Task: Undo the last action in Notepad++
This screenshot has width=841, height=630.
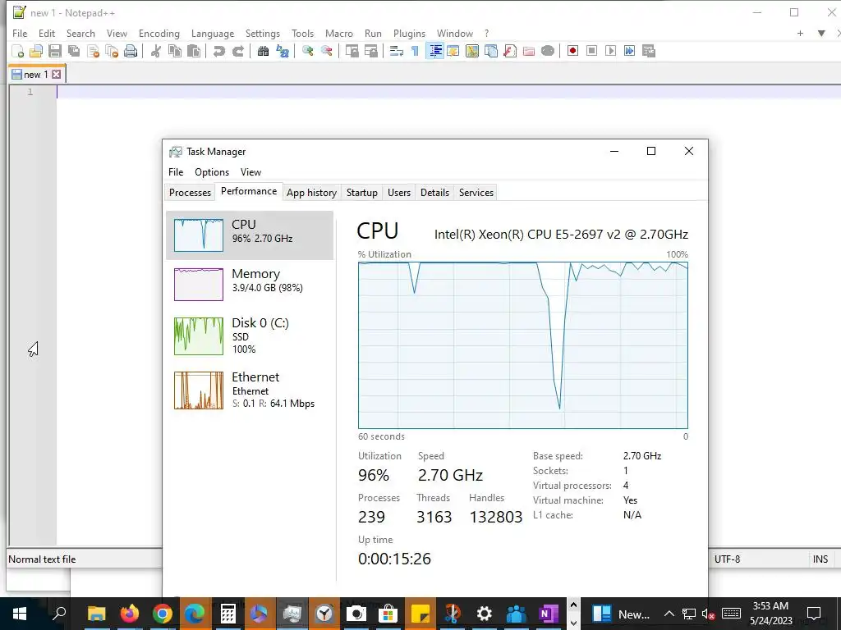Action: point(218,51)
